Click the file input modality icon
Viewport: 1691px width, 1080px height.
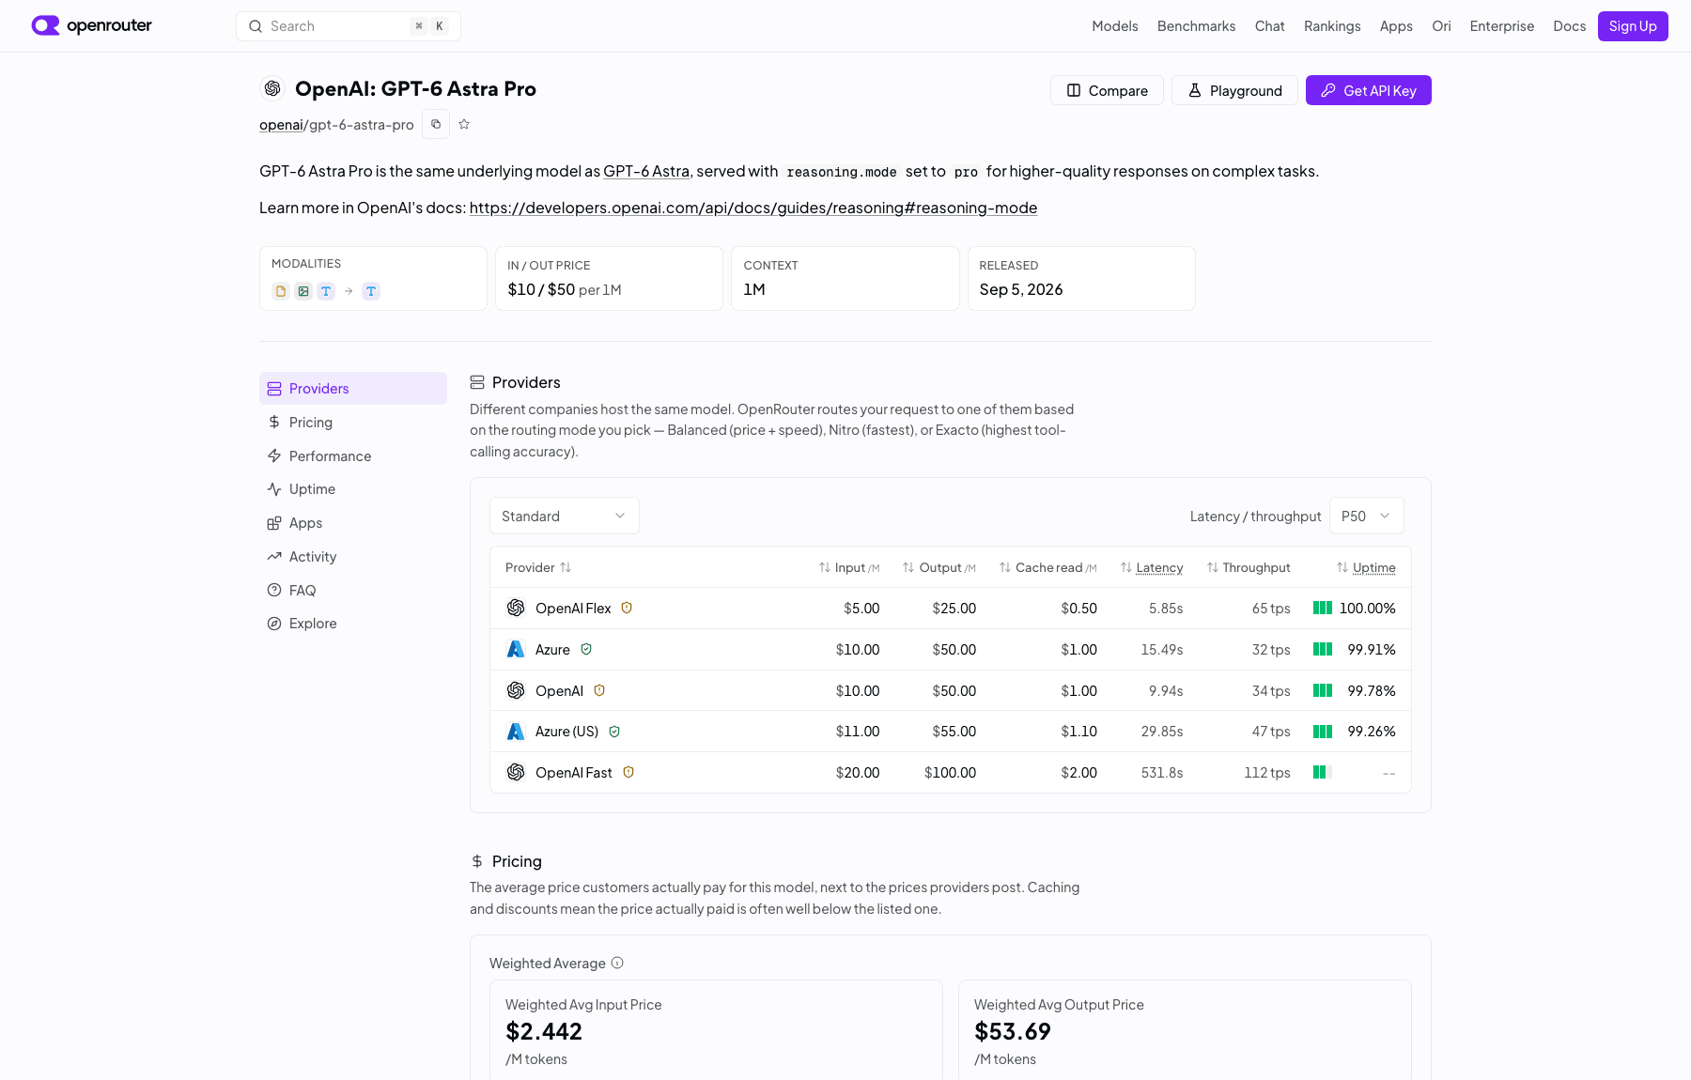[281, 291]
